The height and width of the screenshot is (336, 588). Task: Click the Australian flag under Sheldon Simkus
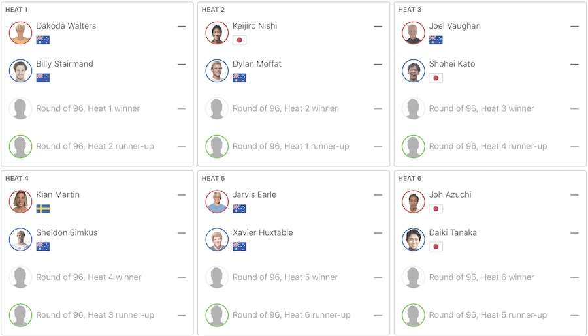pos(43,247)
